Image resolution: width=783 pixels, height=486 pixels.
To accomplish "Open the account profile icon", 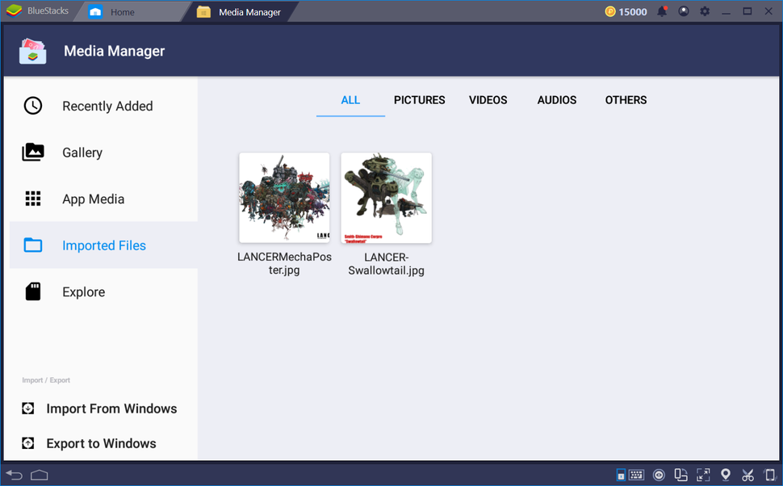I will pyautogui.click(x=683, y=11).
